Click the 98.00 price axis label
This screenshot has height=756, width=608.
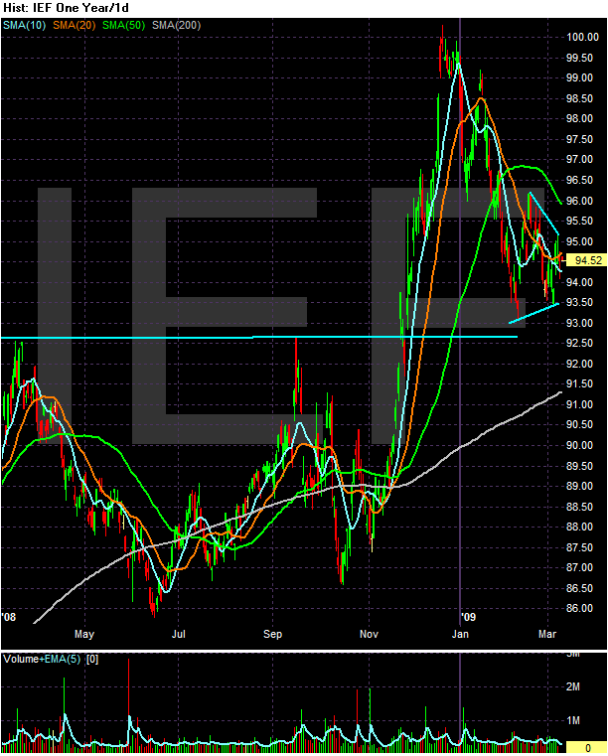(579, 118)
